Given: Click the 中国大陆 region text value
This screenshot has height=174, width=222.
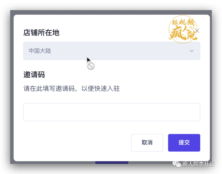Looking at the screenshot, I should coord(39,51).
